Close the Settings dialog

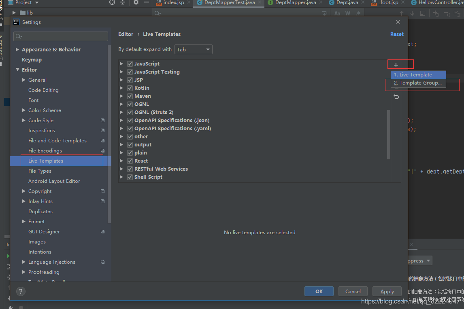(398, 22)
